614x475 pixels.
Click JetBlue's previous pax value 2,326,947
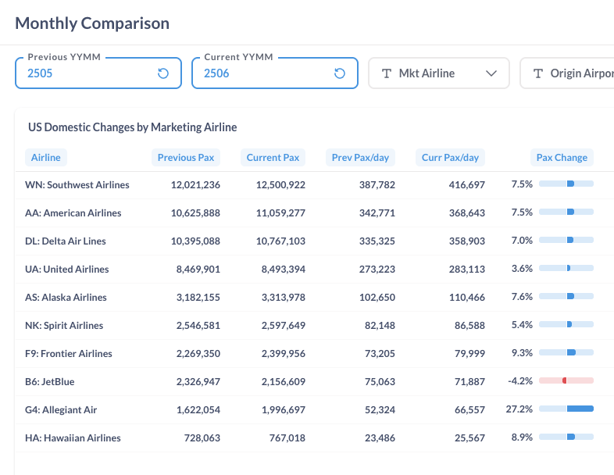tap(198, 382)
